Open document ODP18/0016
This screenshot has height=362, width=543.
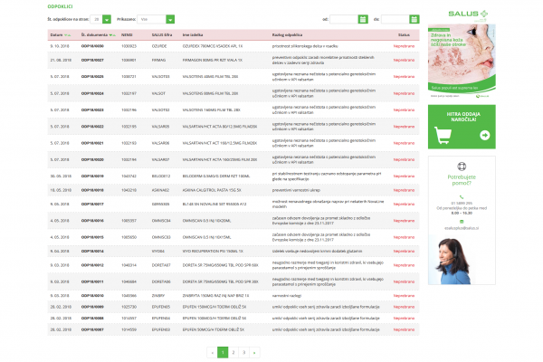click(x=92, y=221)
